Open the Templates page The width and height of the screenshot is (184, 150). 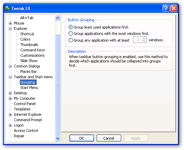tap(22, 109)
